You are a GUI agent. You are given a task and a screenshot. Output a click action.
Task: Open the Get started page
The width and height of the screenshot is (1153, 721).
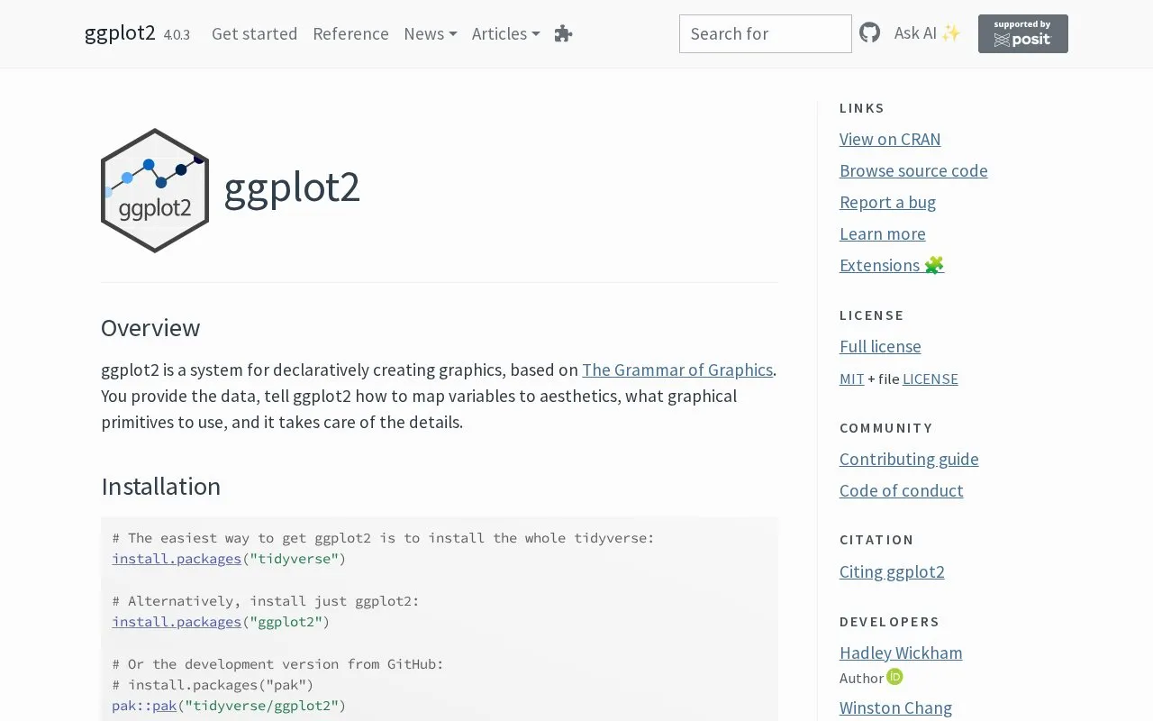tap(254, 33)
